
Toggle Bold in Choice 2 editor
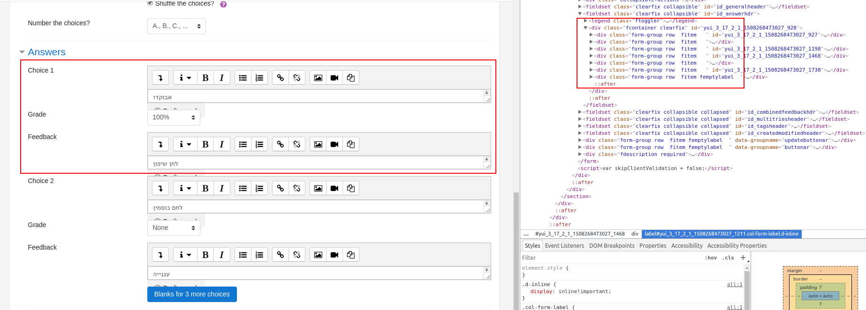(205, 188)
